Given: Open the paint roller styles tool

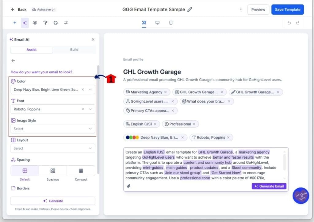Looking at the screenshot, I should pyautogui.click(x=44, y=23).
